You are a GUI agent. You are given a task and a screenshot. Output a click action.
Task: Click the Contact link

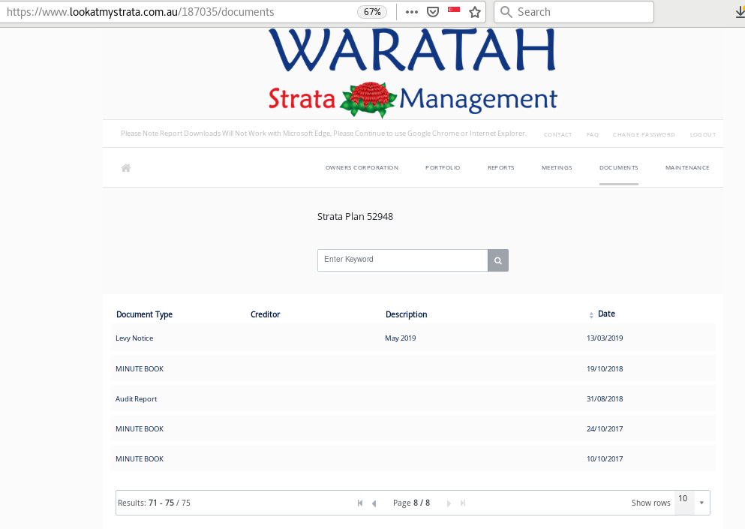coord(557,135)
